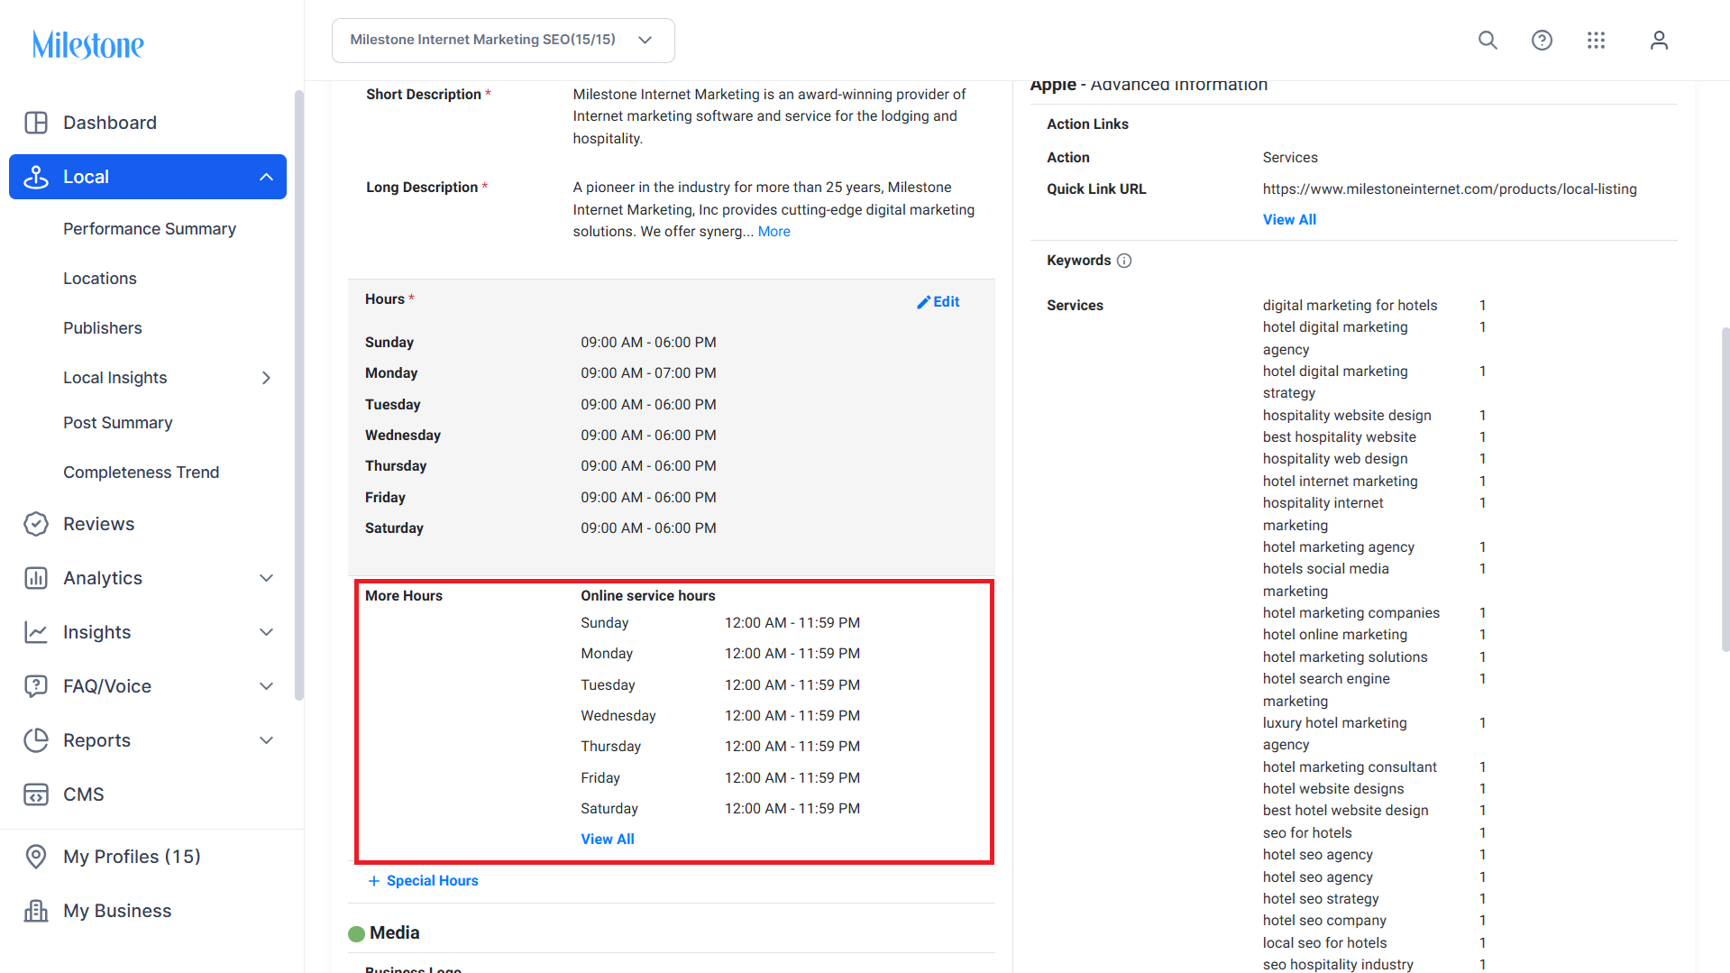Open Completeness Trend menu item
The image size is (1730, 973).
[x=142, y=473]
